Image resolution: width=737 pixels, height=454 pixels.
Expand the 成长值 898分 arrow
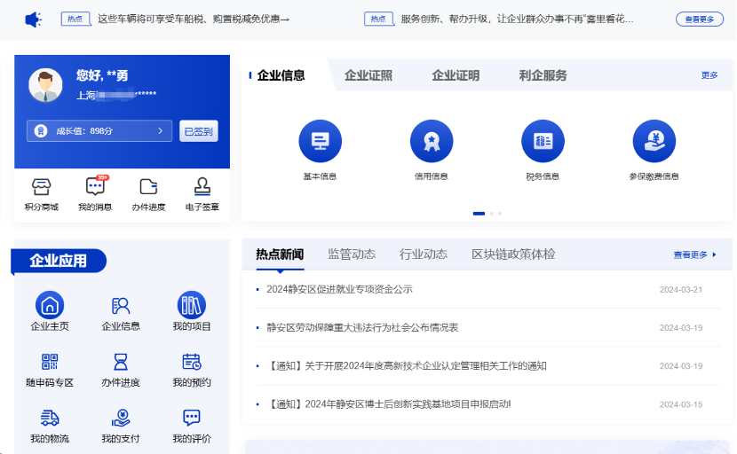[x=160, y=131]
